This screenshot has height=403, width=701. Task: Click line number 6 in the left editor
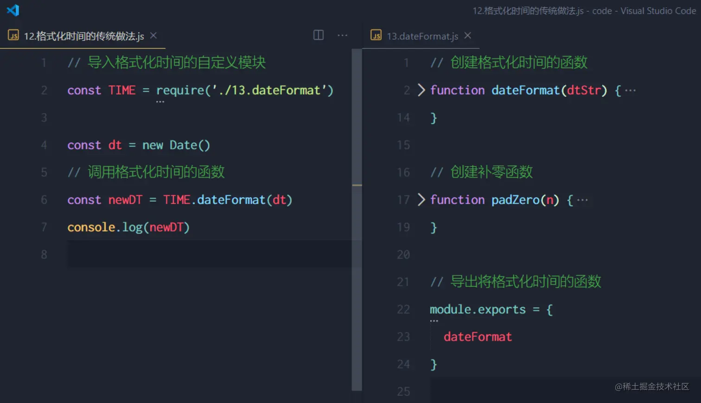(x=44, y=200)
